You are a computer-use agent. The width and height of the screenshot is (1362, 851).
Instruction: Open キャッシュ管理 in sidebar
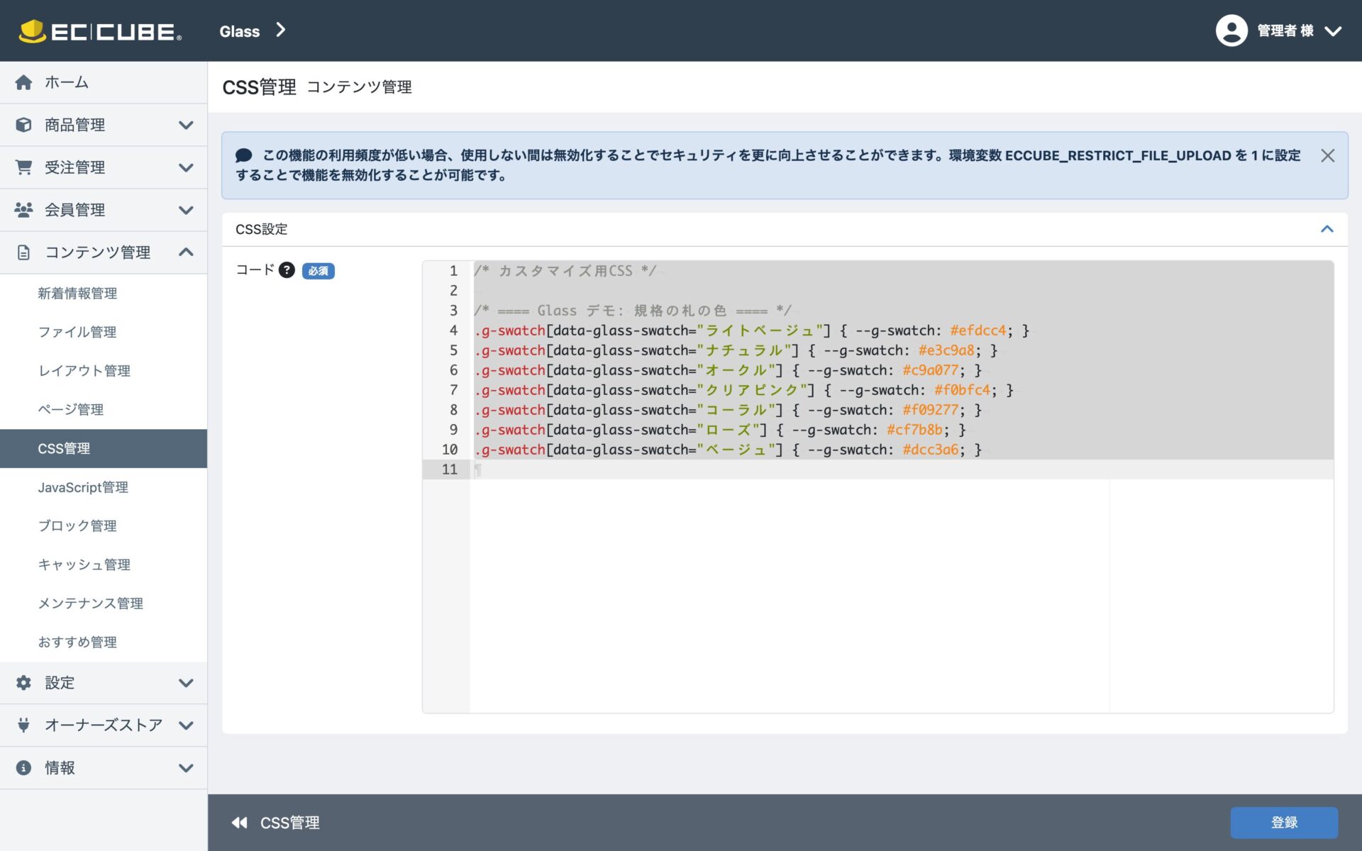(104, 564)
